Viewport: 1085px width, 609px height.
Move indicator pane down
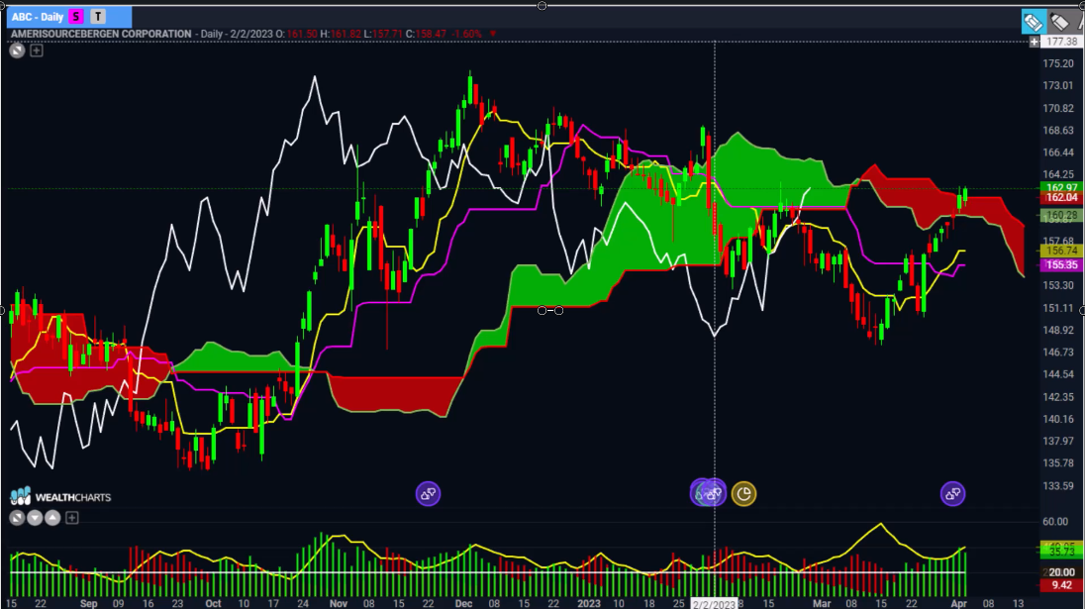coord(35,518)
